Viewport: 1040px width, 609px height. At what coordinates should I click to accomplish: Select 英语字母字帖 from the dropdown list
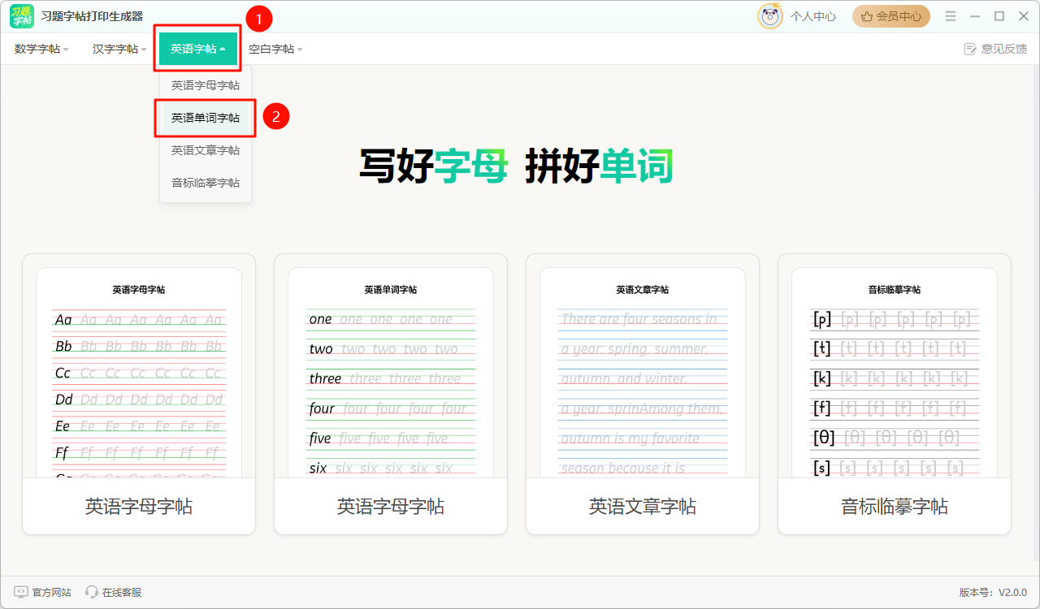(x=206, y=85)
